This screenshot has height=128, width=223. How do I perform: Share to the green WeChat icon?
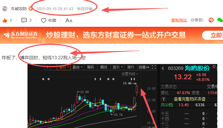220,20
